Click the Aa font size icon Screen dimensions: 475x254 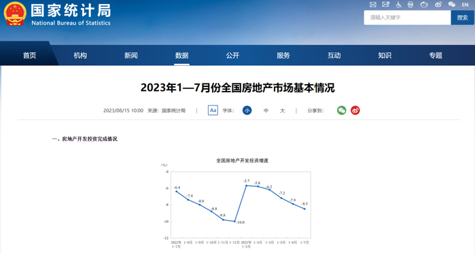(x=213, y=110)
